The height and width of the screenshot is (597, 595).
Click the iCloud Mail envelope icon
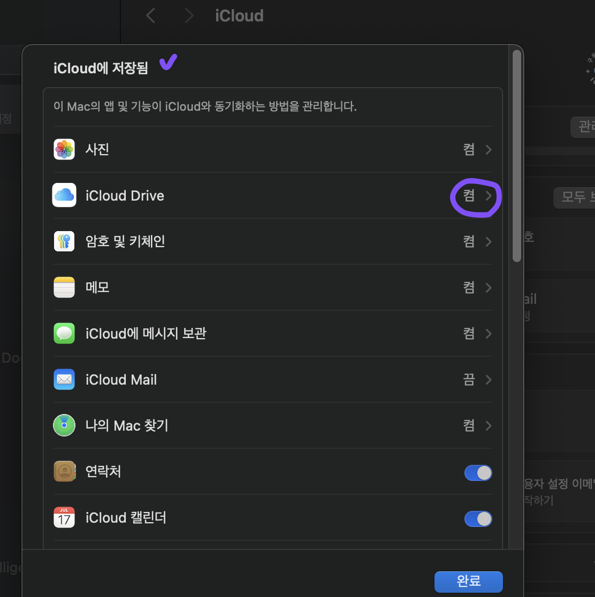[x=64, y=380]
